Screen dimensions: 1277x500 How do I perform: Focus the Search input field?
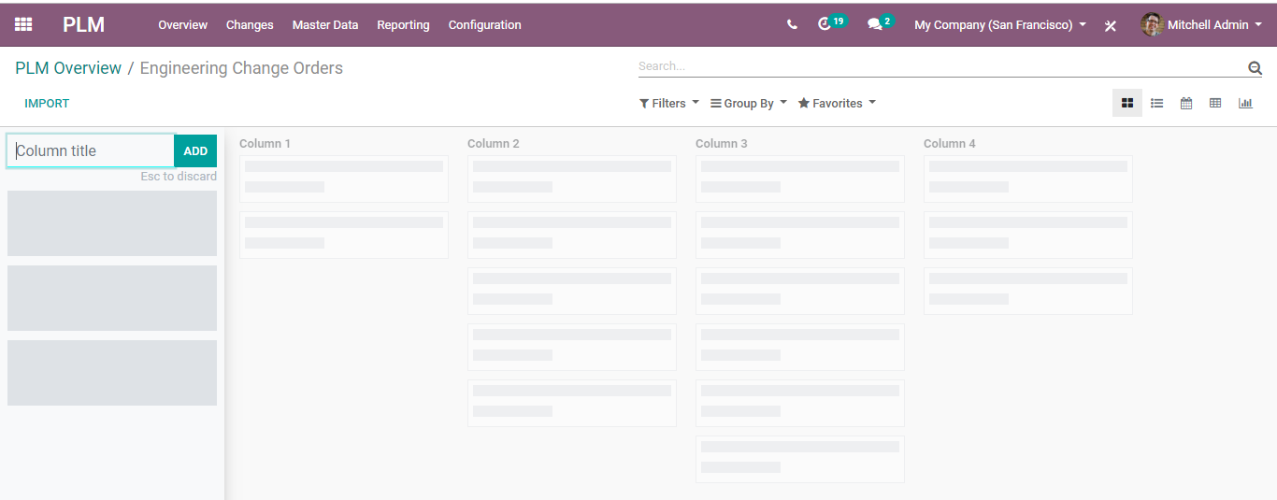pyautogui.click(x=941, y=66)
